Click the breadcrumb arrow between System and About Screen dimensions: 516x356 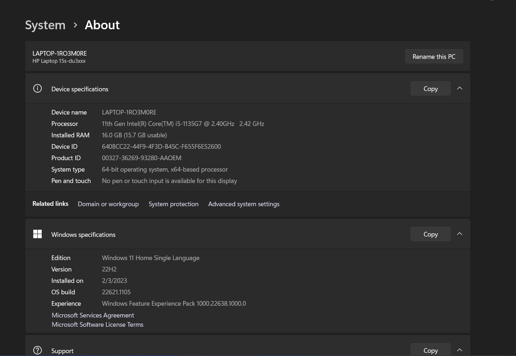tap(75, 25)
